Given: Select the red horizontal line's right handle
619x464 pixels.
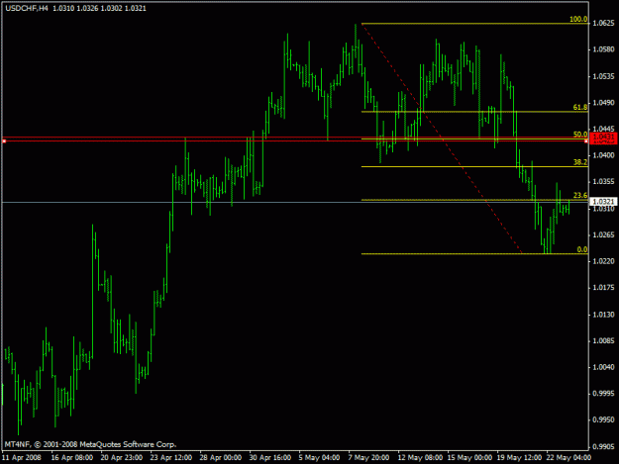Looking at the screenshot, I should (x=586, y=140).
